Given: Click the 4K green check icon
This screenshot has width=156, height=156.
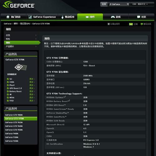Looking at the screenshot, I should click(8, 95).
